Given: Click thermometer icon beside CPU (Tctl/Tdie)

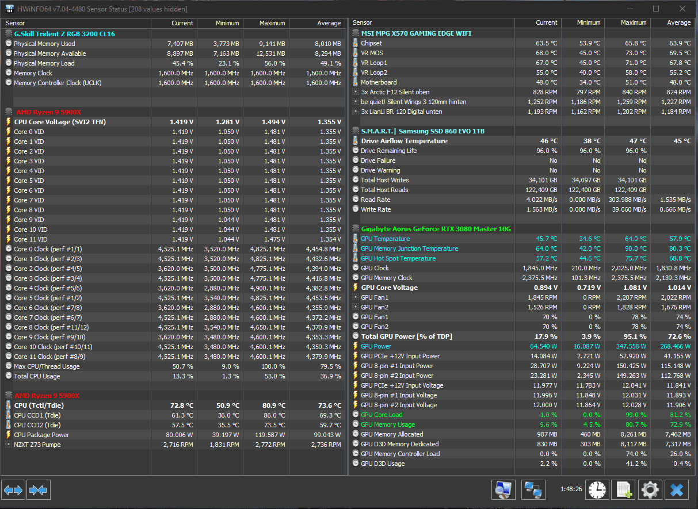Looking at the screenshot, I should 8,405.
